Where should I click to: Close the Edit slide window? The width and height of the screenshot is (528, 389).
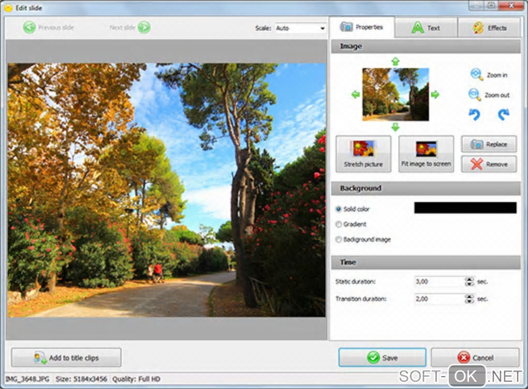point(511,5)
